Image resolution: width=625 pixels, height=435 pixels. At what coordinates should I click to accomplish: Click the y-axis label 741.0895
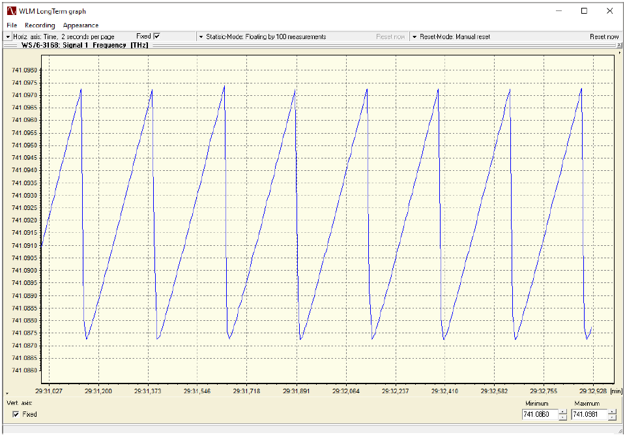24,283
